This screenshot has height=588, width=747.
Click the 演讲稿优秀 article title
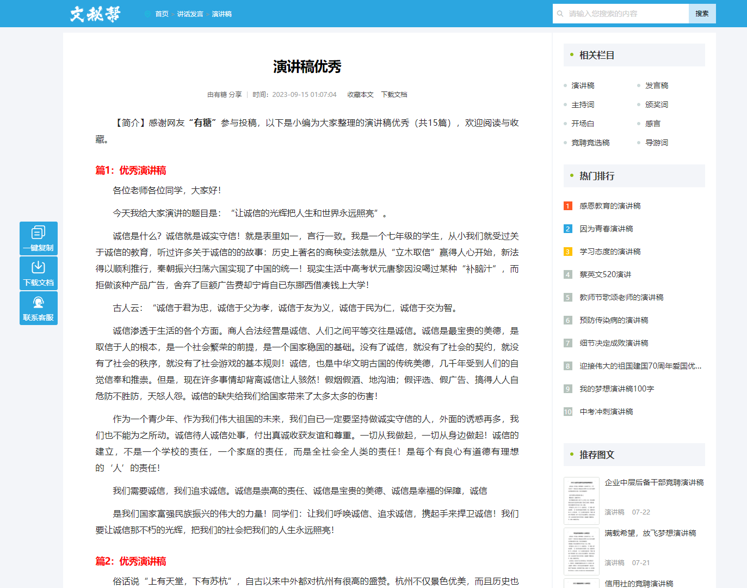tap(307, 66)
